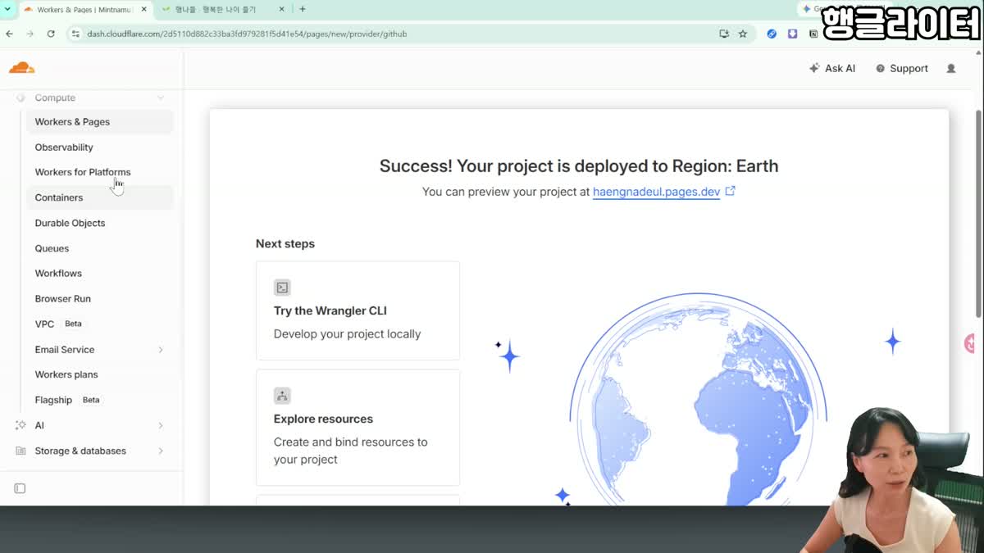The width and height of the screenshot is (984, 553).
Task: Reload the page in browser
Action: click(51, 34)
